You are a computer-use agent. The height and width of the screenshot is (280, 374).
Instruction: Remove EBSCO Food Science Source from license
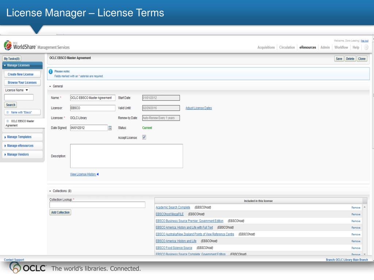point(356,248)
